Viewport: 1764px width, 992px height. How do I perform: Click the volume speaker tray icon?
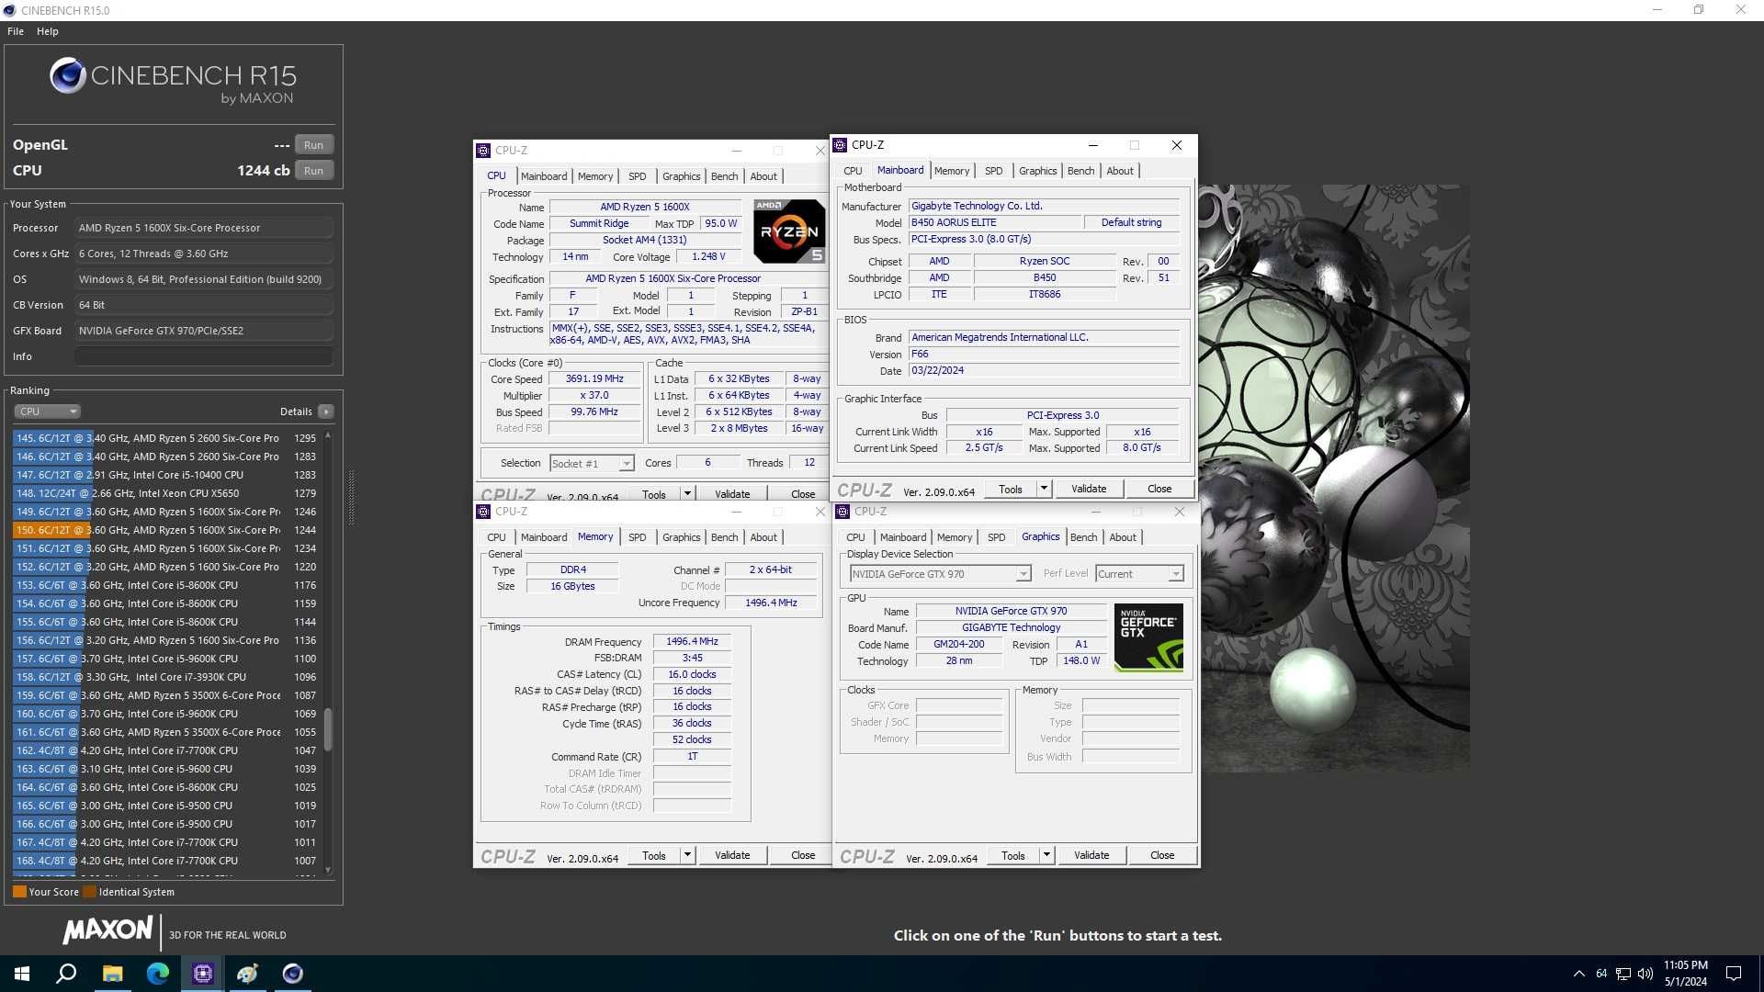1645,974
